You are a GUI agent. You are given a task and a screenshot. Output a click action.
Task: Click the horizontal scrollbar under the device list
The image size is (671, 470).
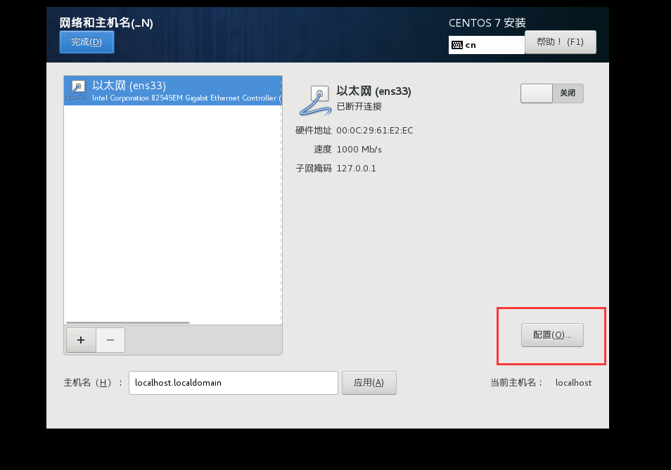tap(128, 322)
